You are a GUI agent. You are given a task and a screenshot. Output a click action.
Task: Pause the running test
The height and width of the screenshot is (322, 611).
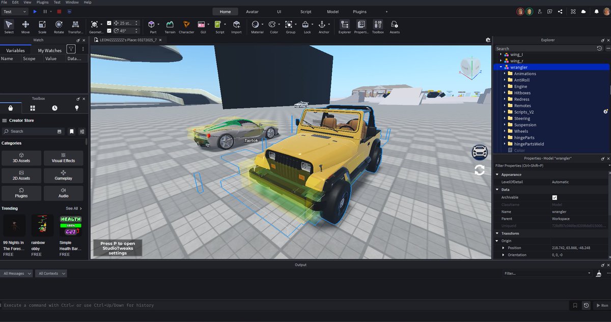coord(45,11)
